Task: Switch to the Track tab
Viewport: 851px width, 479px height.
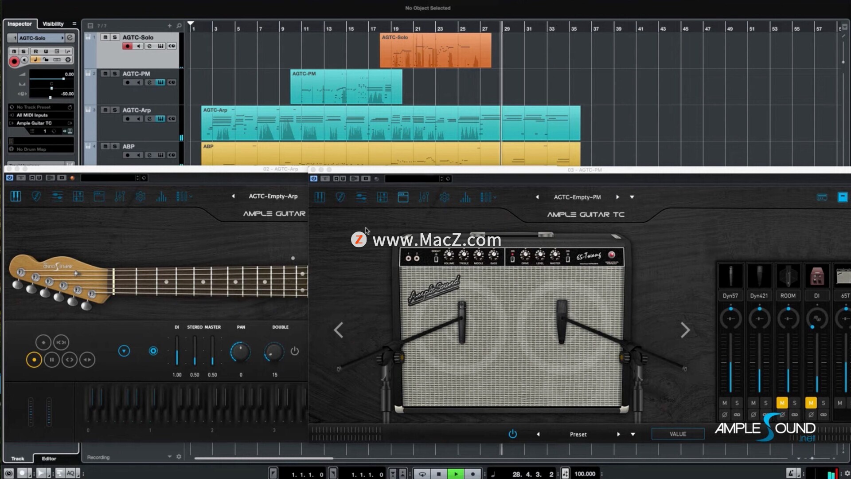Action: (x=18, y=459)
